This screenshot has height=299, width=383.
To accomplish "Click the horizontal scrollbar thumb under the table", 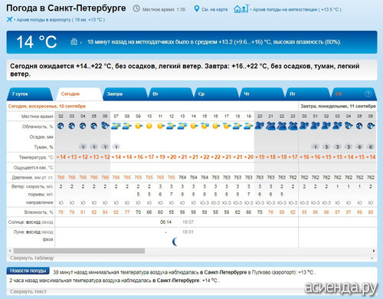I will (79, 251).
